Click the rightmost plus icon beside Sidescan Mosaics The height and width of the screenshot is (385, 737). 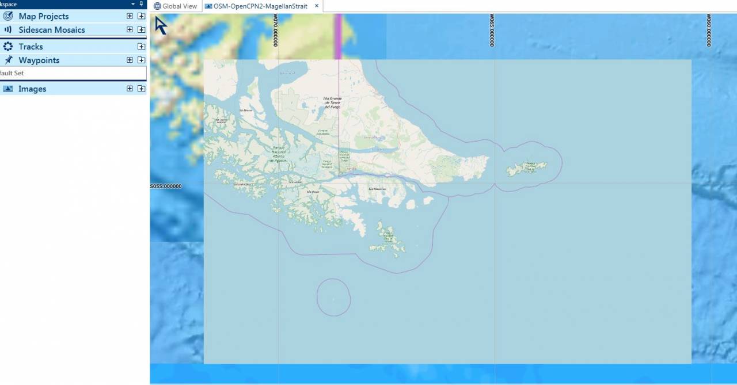[x=141, y=29]
